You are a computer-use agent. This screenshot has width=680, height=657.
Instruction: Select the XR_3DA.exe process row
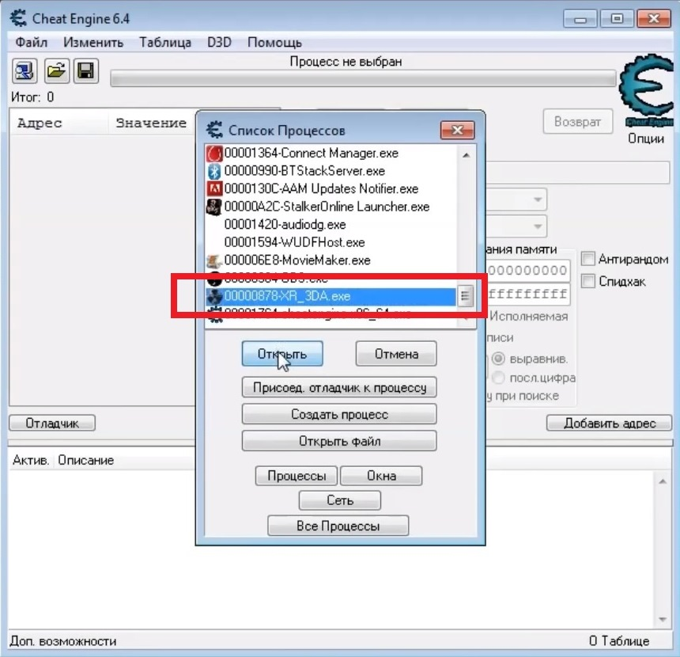pos(331,296)
